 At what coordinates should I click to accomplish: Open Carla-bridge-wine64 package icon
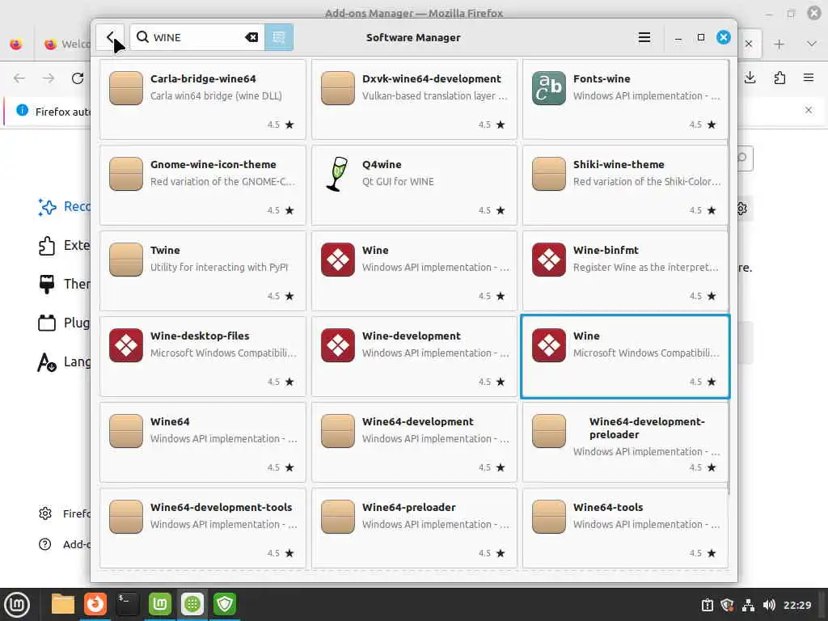click(x=125, y=88)
